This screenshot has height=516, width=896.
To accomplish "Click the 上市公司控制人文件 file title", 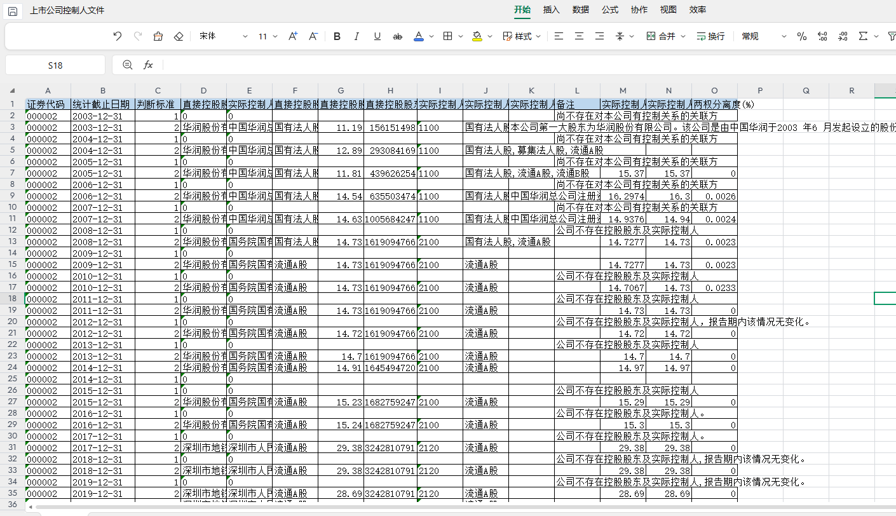I will (x=67, y=10).
